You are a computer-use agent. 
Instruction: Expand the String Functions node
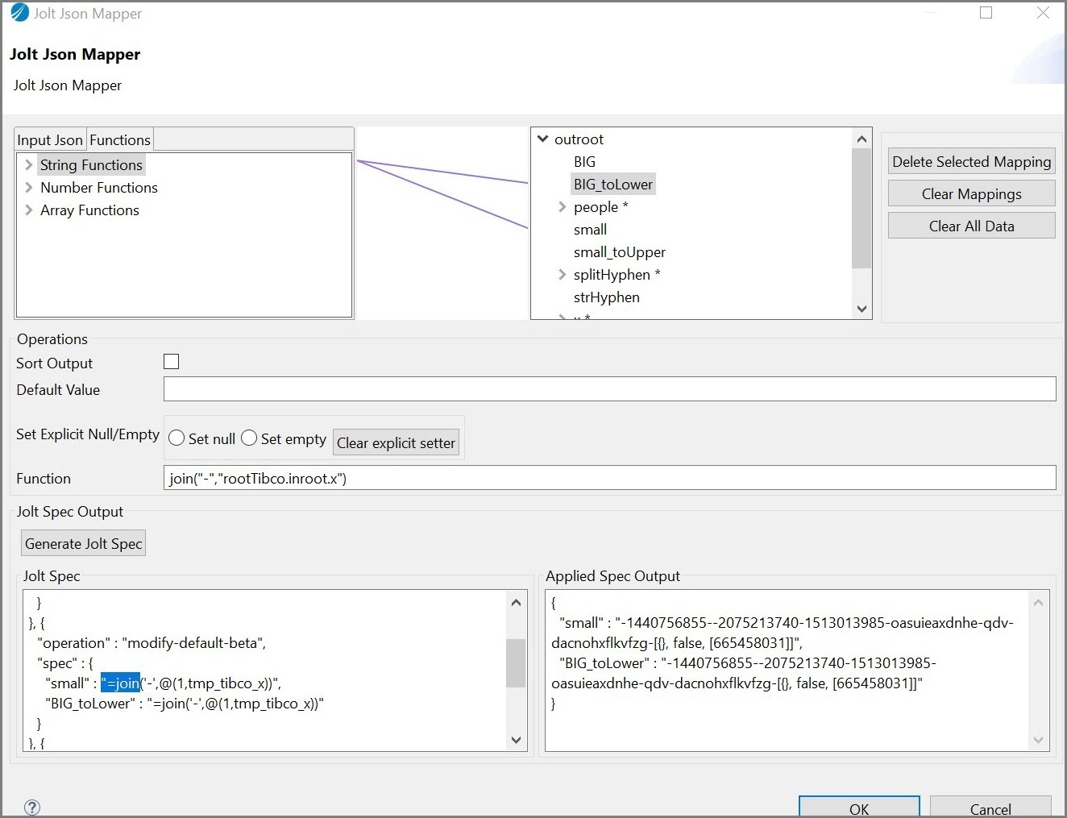29,165
